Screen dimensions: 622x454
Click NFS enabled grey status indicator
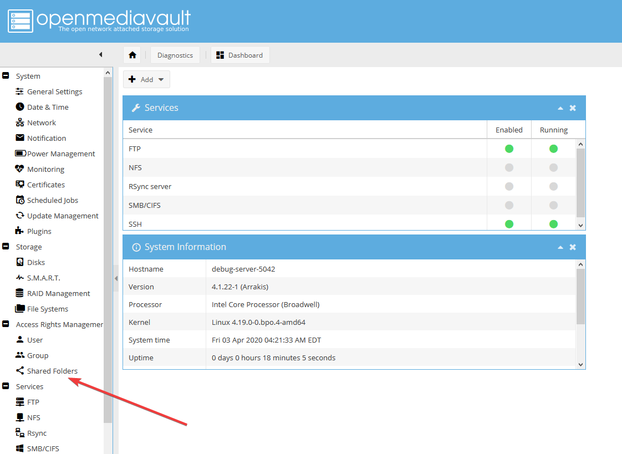pos(509,167)
